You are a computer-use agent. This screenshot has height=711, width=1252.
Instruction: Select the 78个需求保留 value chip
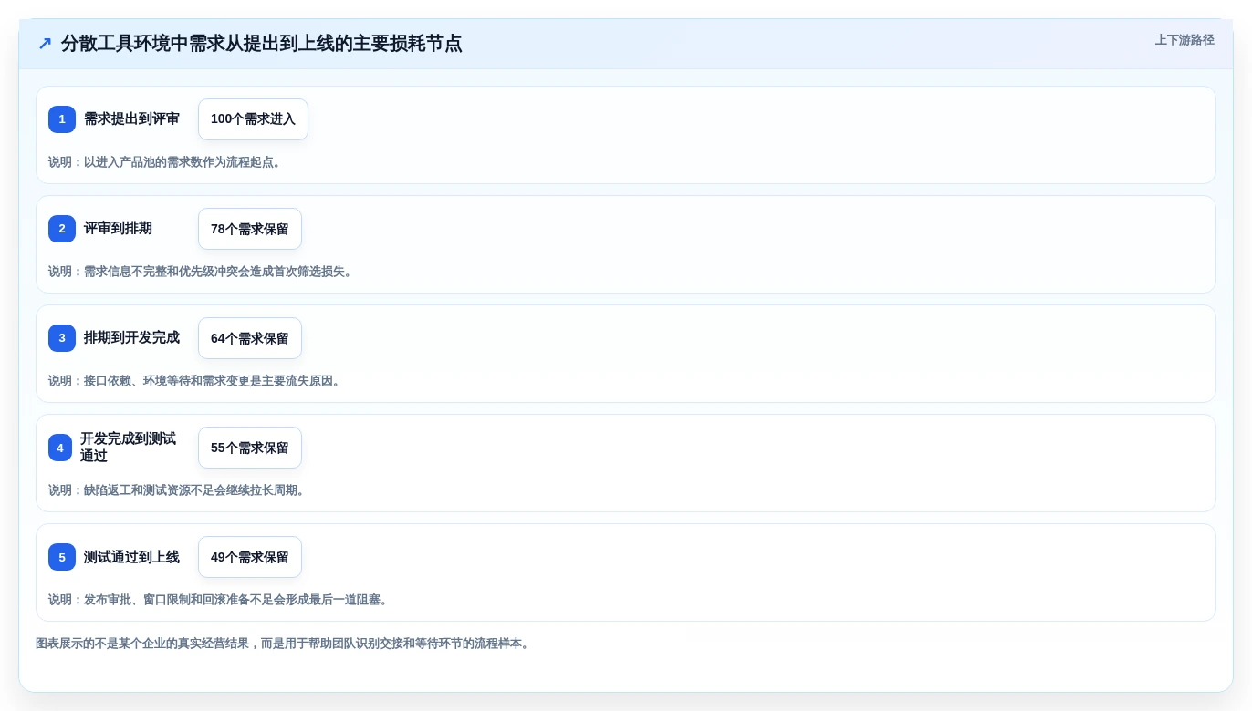250,229
